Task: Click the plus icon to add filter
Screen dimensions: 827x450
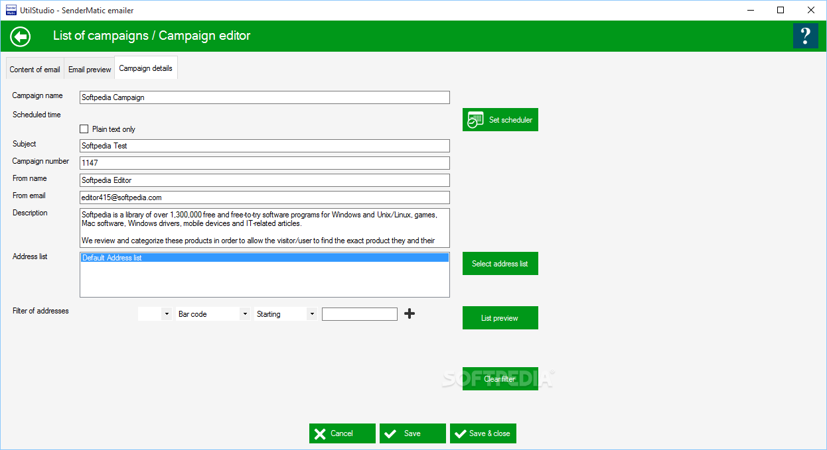Action: (x=410, y=313)
